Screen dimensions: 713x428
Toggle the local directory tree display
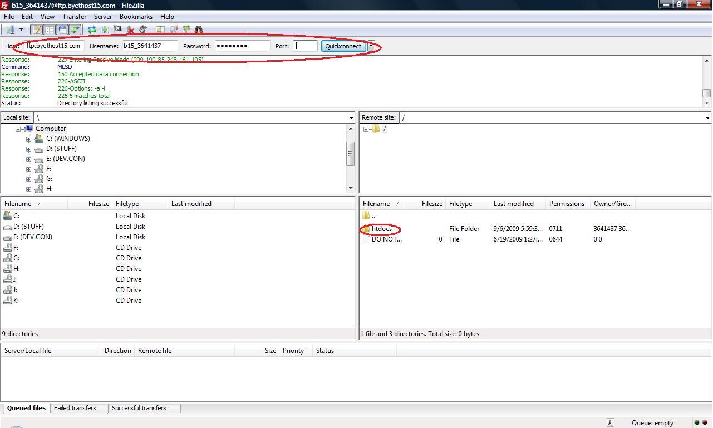click(x=49, y=29)
